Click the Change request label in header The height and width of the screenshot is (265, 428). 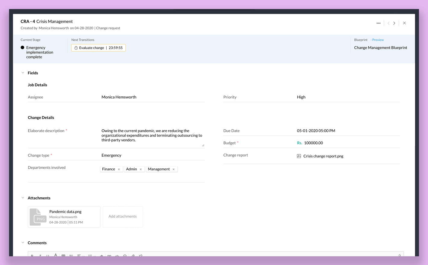108,28
